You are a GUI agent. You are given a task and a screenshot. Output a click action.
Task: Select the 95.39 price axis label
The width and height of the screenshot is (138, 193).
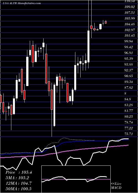point(129,58)
